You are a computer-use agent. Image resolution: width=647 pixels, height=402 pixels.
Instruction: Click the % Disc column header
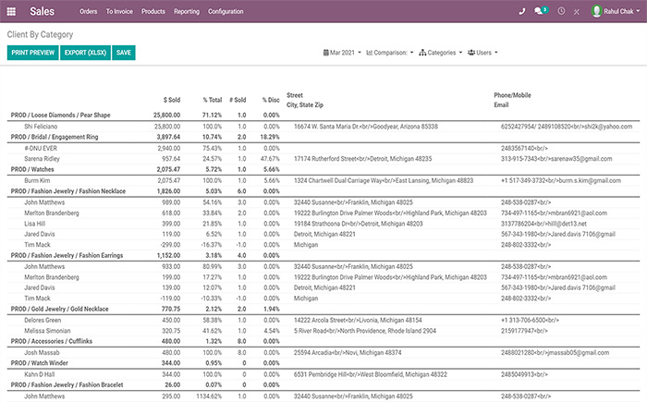(271, 100)
